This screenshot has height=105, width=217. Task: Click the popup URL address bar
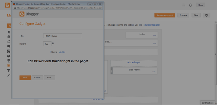coord(58,8)
